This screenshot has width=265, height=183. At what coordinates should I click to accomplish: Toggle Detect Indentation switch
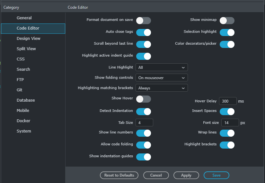(x=144, y=112)
